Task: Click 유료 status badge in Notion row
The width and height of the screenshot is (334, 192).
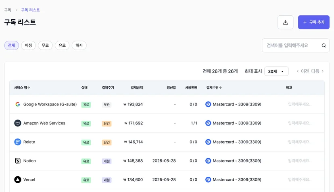Action: click(86, 161)
